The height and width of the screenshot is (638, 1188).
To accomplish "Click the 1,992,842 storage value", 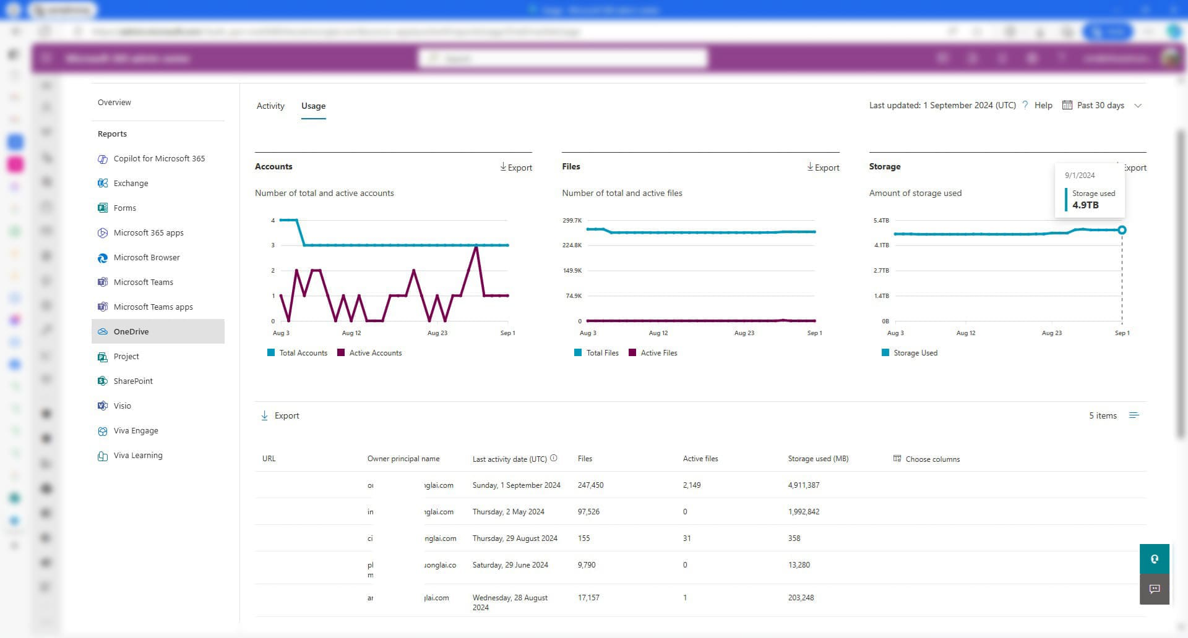I will click(x=804, y=512).
